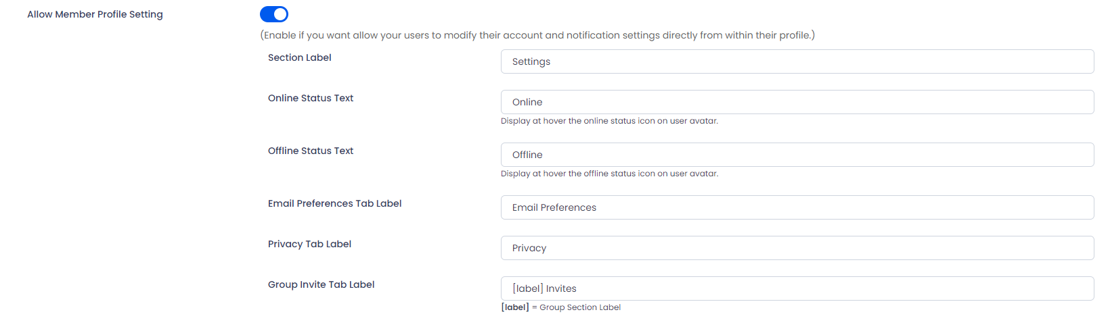The image size is (1110, 329).
Task: Click the Privacy Tab Label input field
Action: 797,248
